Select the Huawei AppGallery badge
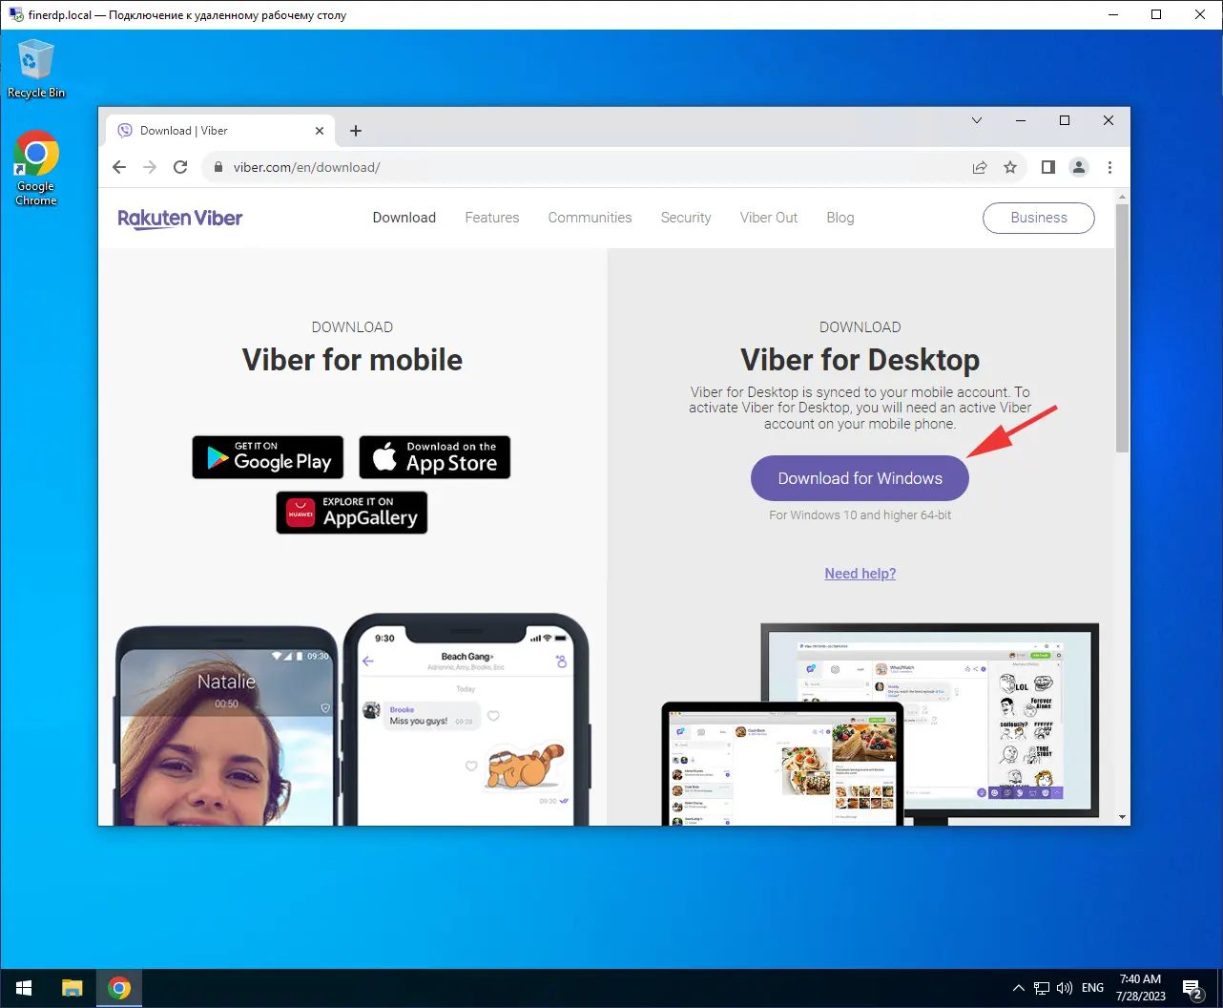 351,513
